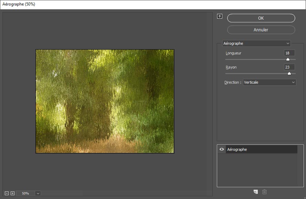Click the zoom in plus icon

click(12, 193)
